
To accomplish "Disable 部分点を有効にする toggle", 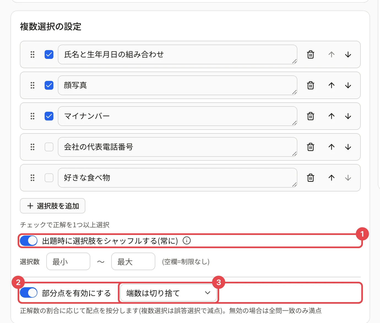I will click(29, 293).
